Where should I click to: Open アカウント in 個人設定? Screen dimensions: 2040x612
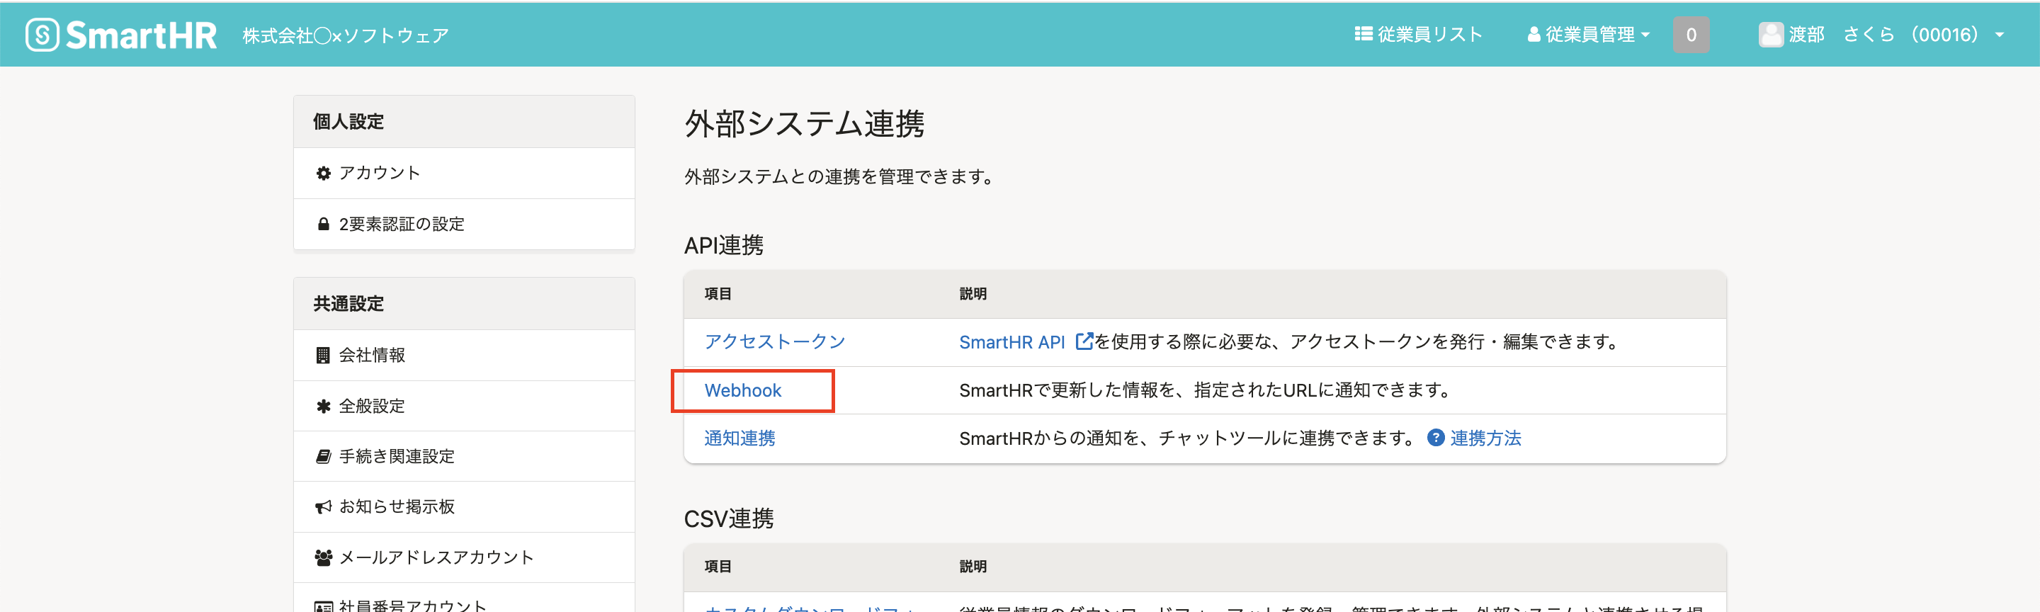pos(464,173)
